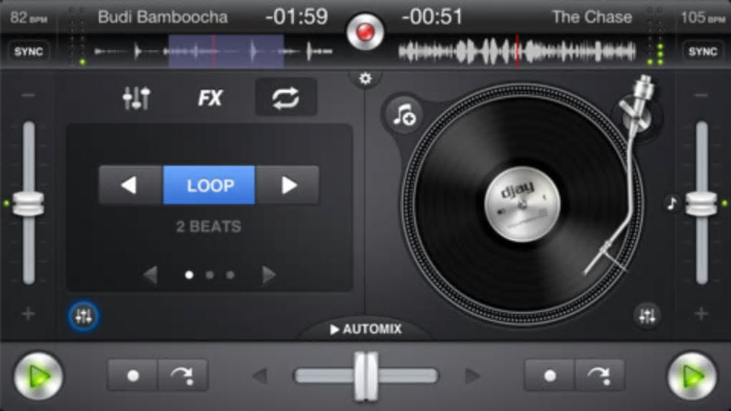
Task: Sync the left deck tempo
Action: point(29,52)
